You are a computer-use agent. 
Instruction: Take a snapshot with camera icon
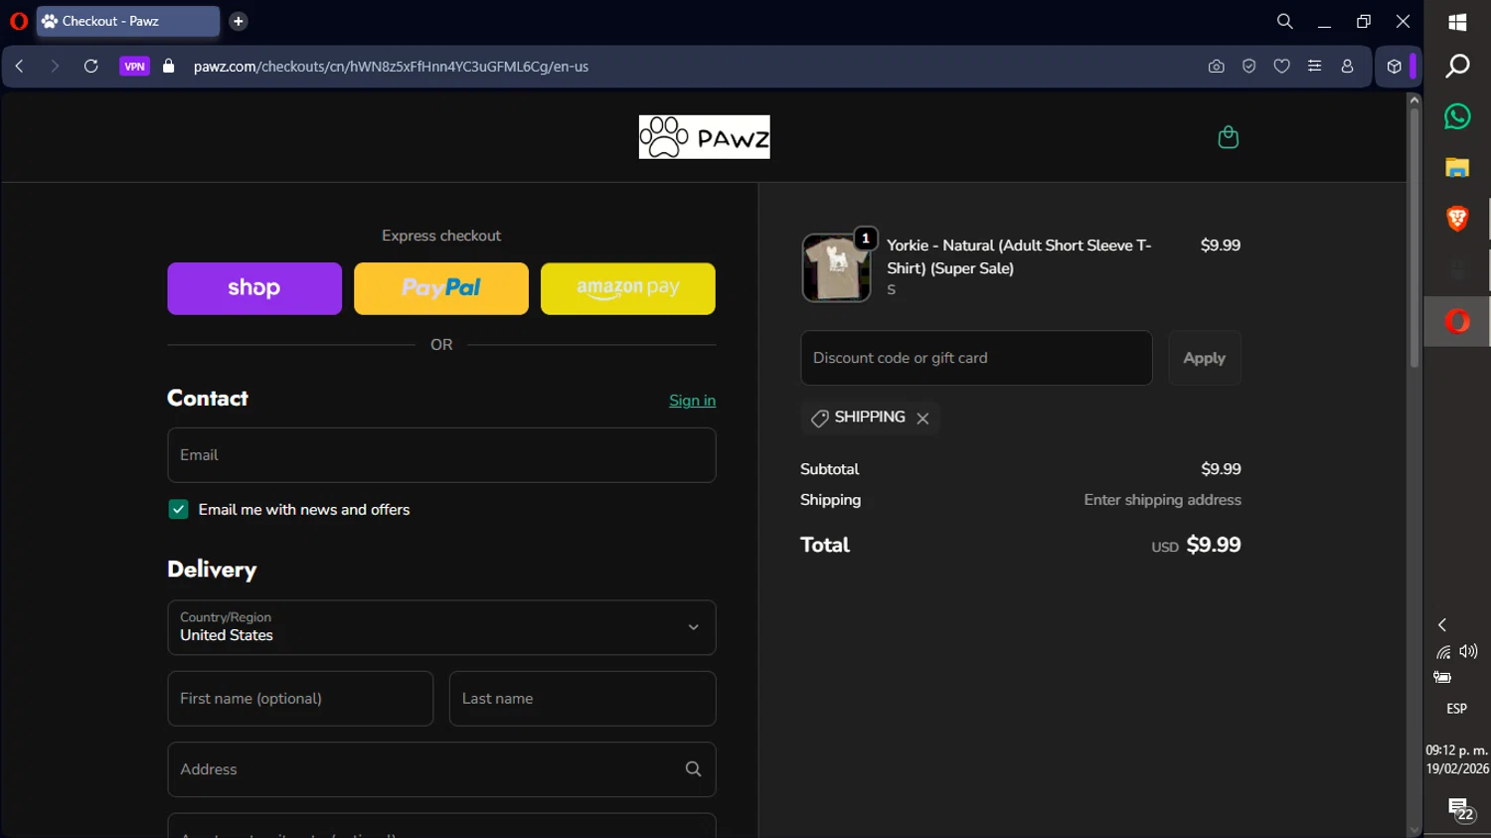tap(1216, 67)
